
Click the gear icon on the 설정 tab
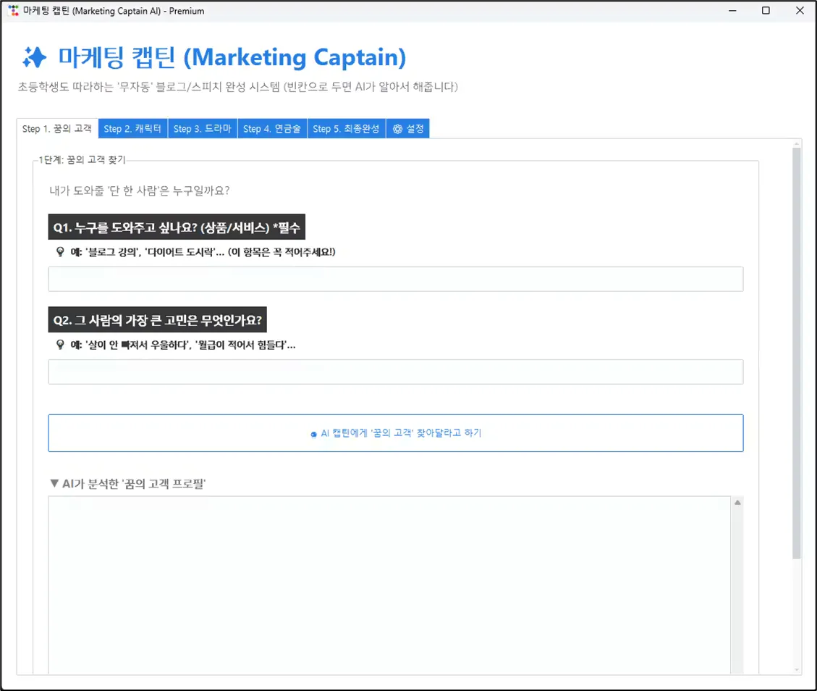pos(397,127)
